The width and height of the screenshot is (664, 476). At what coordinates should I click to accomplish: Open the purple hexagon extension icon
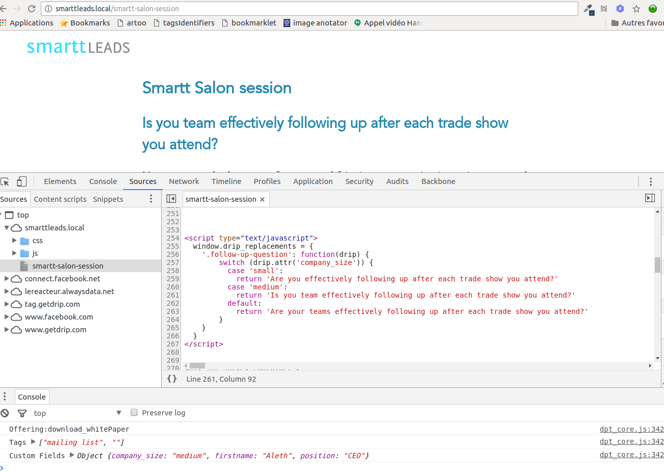pos(620,9)
